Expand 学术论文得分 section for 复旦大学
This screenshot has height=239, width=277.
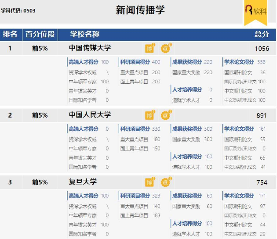tap(239, 196)
